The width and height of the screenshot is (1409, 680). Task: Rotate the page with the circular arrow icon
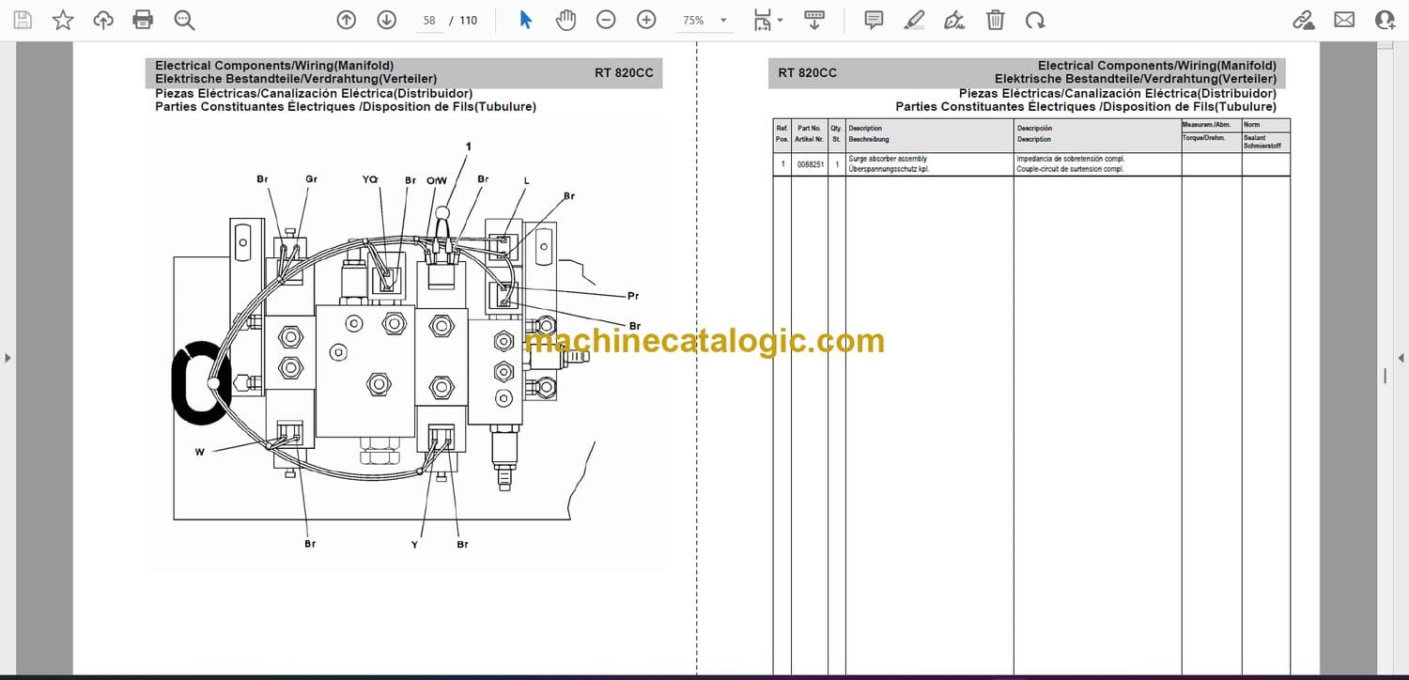tap(1035, 20)
